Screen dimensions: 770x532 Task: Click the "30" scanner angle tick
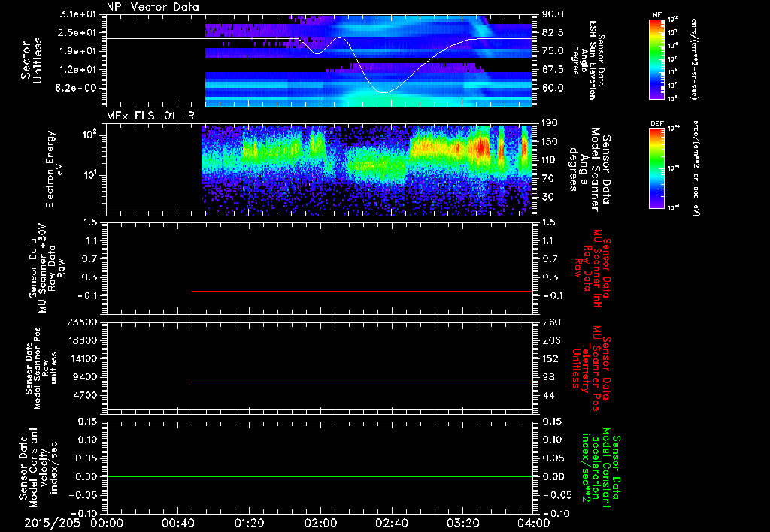coord(548,198)
